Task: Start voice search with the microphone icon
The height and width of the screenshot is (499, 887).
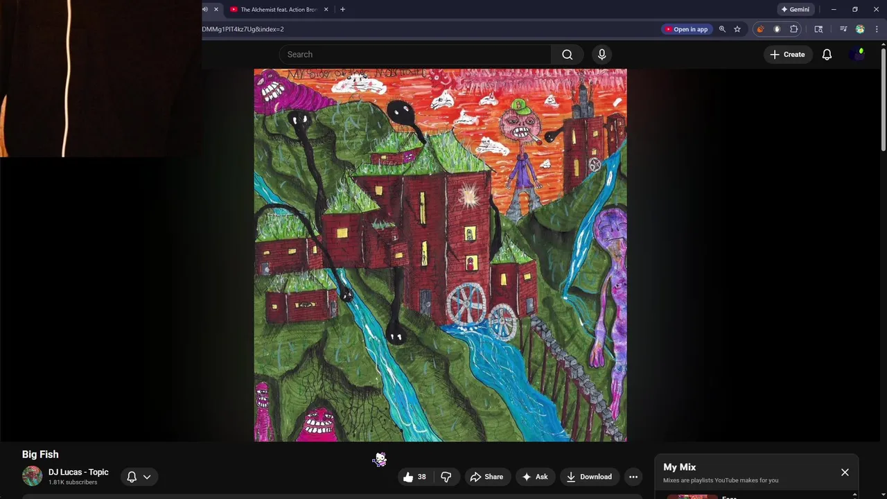Action: pyautogui.click(x=601, y=54)
